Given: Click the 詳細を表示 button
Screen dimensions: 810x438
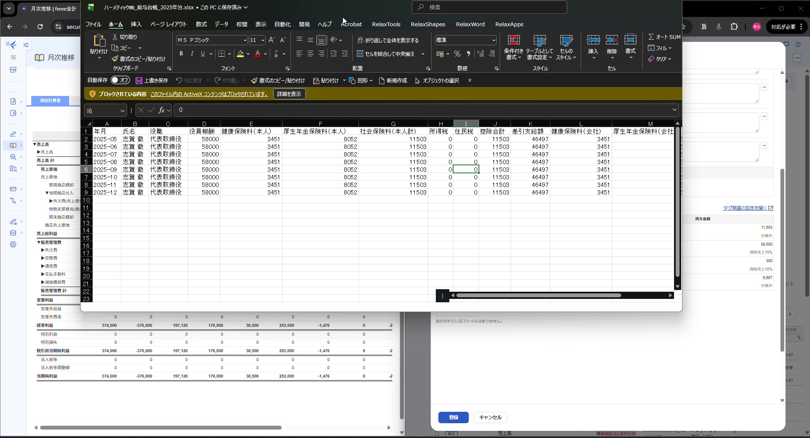Looking at the screenshot, I should pyautogui.click(x=289, y=94).
